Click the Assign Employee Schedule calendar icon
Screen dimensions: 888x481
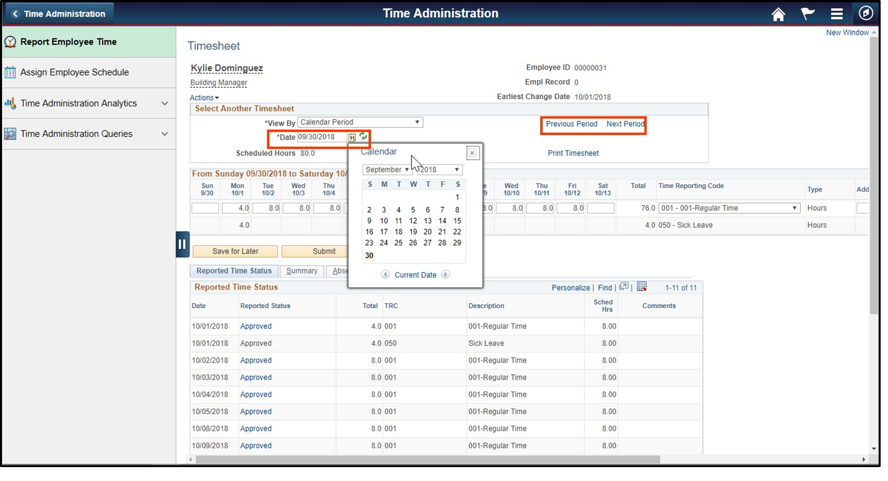[10, 72]
